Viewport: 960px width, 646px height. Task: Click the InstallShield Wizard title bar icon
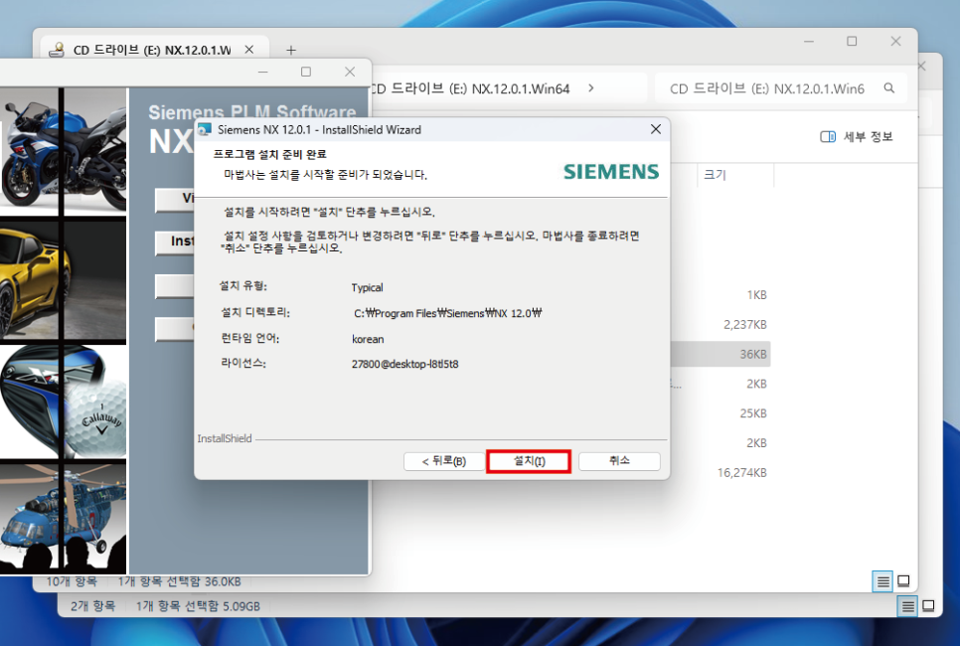pyautogui.click(x=205, y=129)
